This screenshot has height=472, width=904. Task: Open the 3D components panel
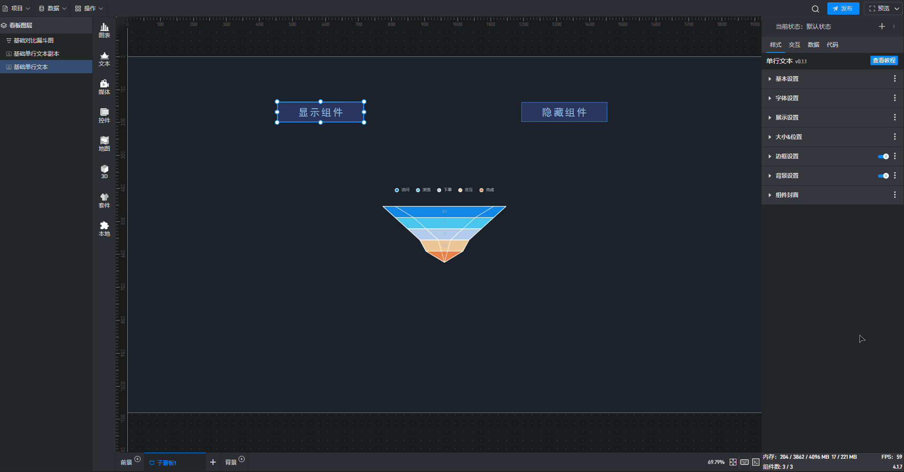[x=104, y=172]
